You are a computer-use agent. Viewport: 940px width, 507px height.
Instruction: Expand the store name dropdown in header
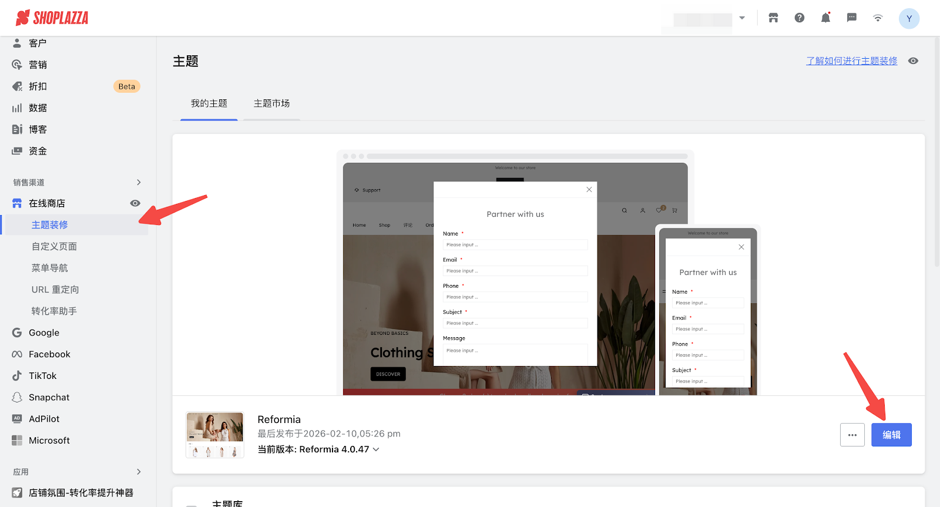point(742,18)
